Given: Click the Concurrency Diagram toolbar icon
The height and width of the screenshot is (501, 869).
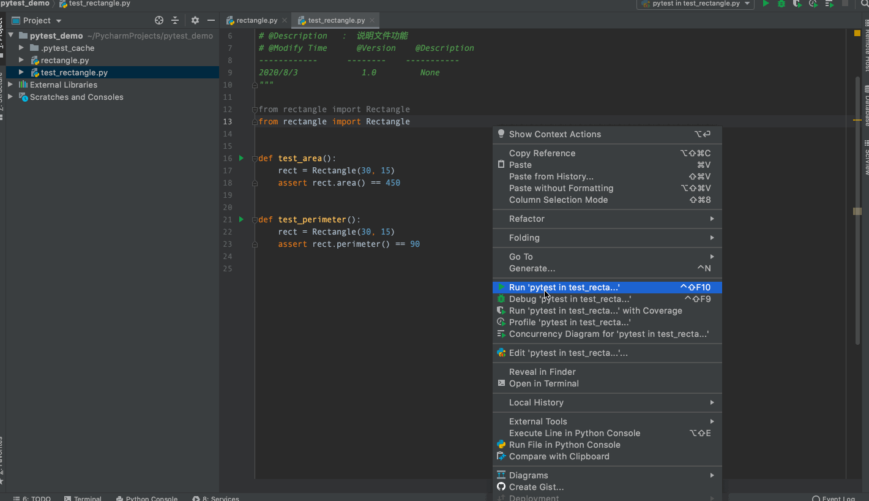Looking at the screenshot, I should click(x=829, y=4).
